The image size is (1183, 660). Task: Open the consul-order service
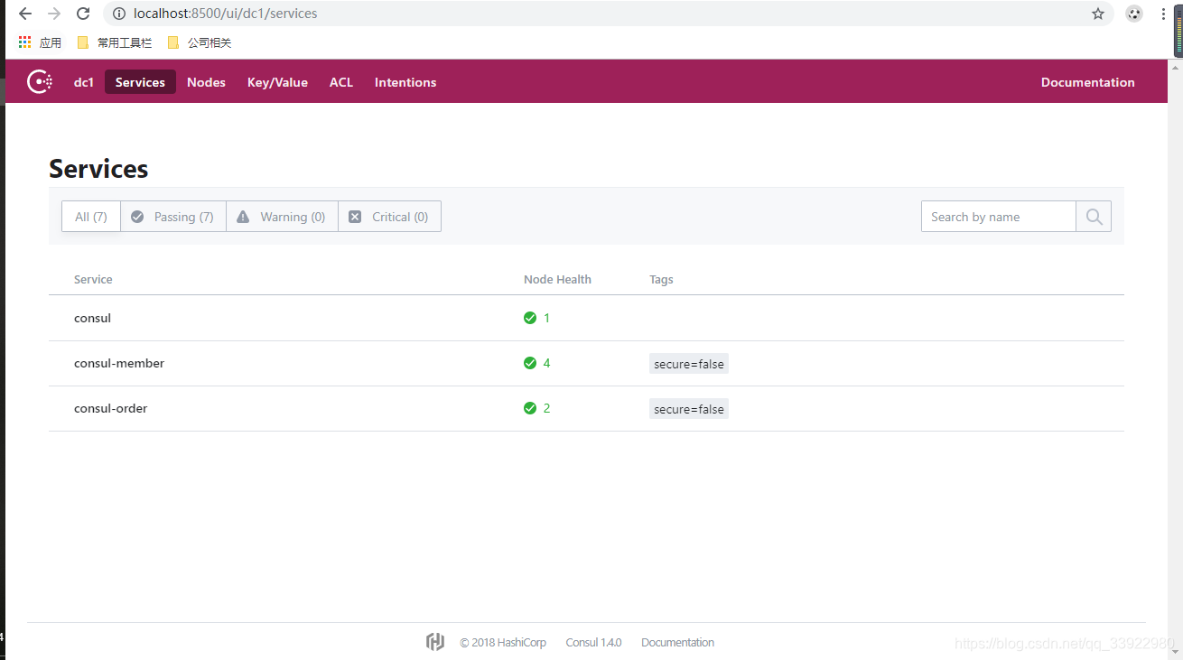(x=110, y=408)
